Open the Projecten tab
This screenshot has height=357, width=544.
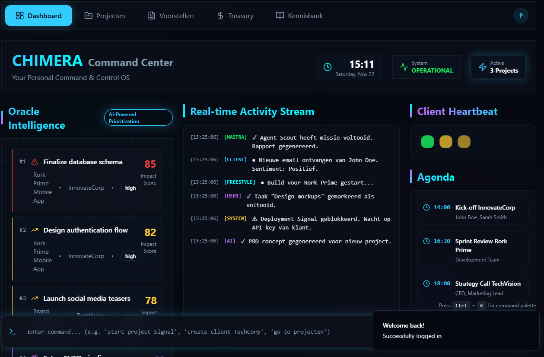(x=105, y=16)
